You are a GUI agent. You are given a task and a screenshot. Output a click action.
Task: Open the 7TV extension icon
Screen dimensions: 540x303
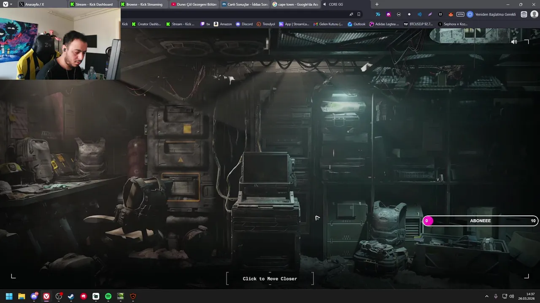click(378, 14)
